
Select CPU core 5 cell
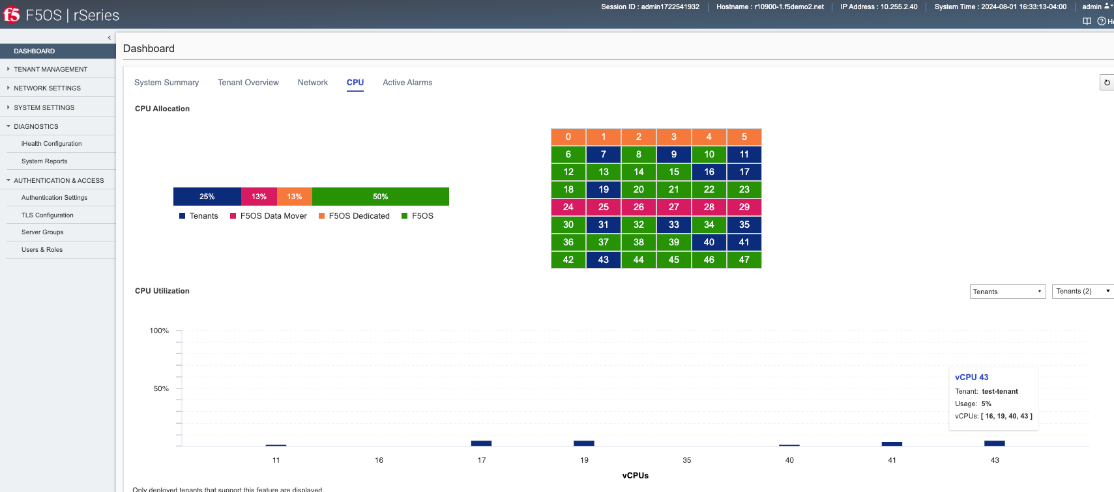coord(744,137)
